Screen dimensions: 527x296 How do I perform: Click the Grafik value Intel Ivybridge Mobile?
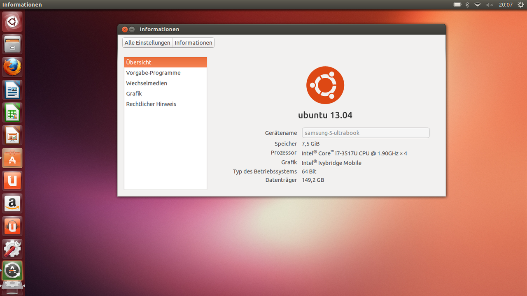coord(331,163)
